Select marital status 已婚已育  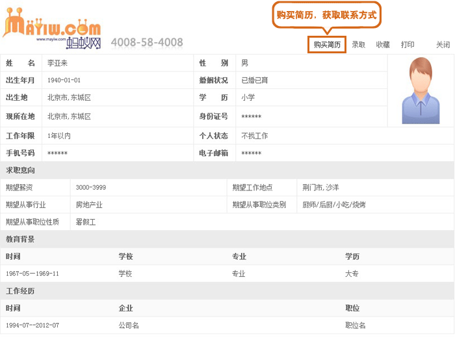[x=255, y=80]
